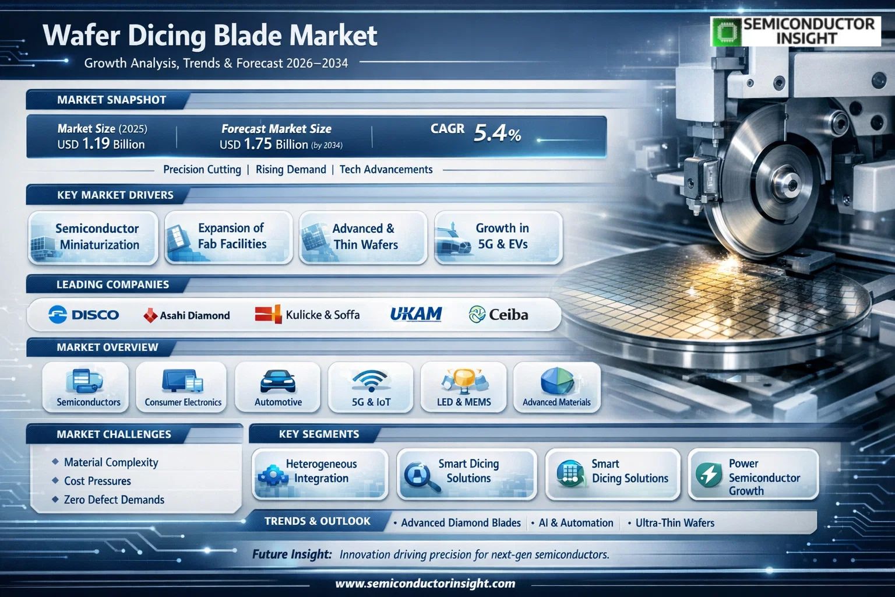The image size is (895, 597).
Task: Click the Tech Advancements text
Action: pyautogui.click(x=386, y=170)
